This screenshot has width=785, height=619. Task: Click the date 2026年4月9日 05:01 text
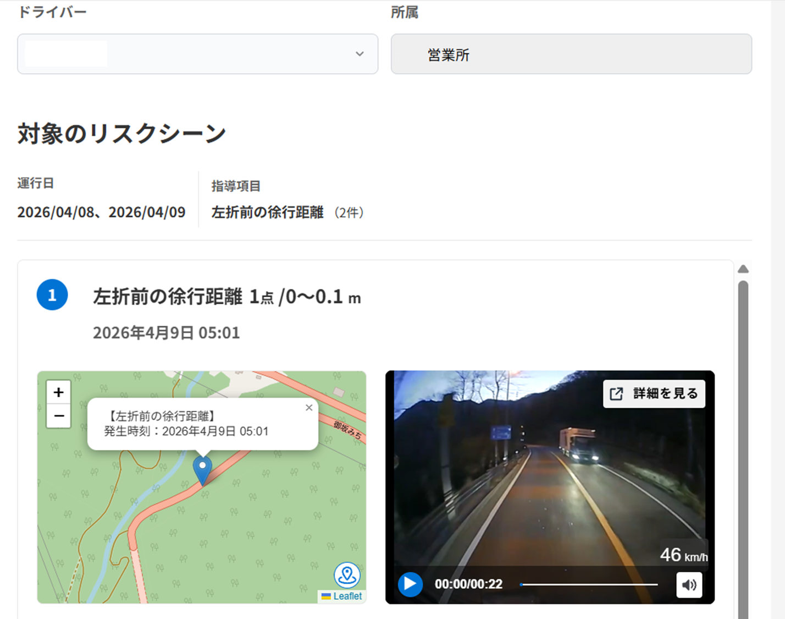coord(166,333)
